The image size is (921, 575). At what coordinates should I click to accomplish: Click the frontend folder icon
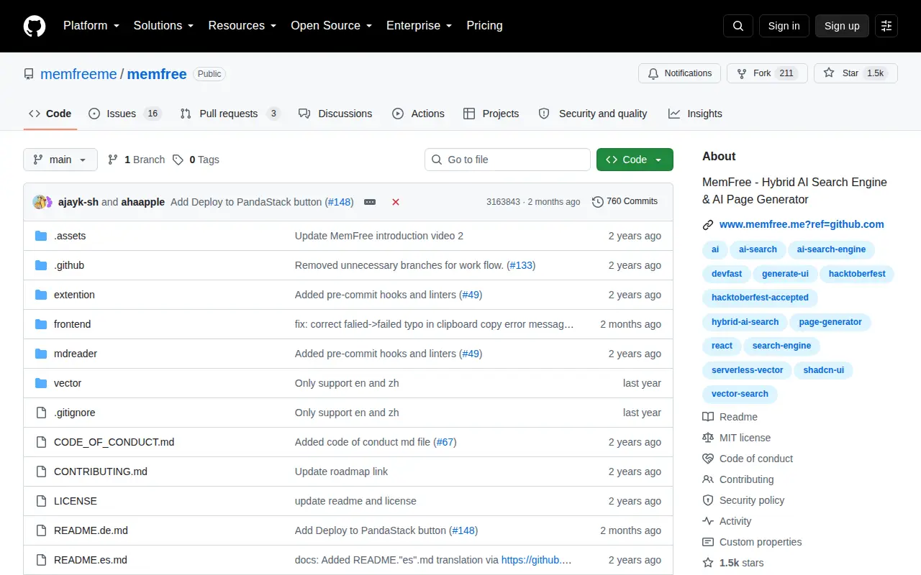point(41,324)
